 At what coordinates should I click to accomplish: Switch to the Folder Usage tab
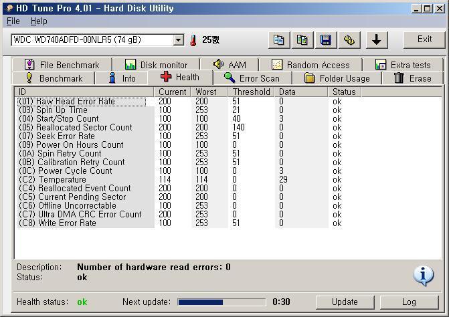[337, 78]
